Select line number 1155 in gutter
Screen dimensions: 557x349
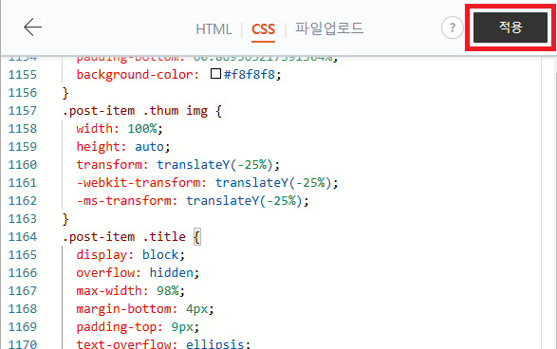point(23,75)
